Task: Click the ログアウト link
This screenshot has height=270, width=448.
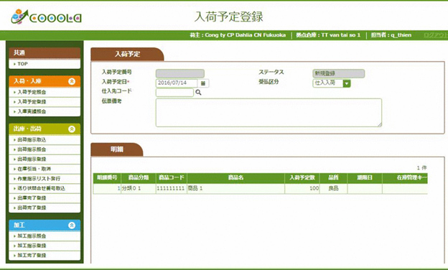Action: click(x=435, y=35)
